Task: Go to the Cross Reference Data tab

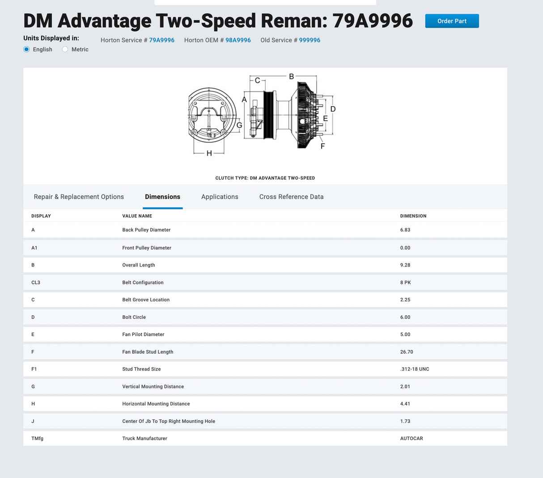Action: click(291, 197)
